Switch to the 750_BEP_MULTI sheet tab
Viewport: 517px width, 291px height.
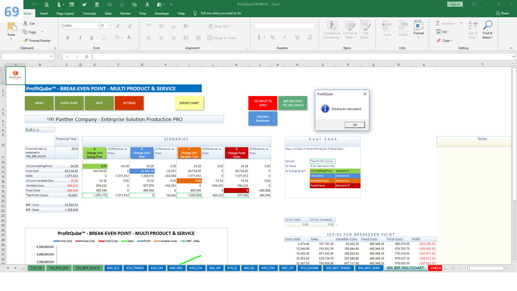(88, 268)
